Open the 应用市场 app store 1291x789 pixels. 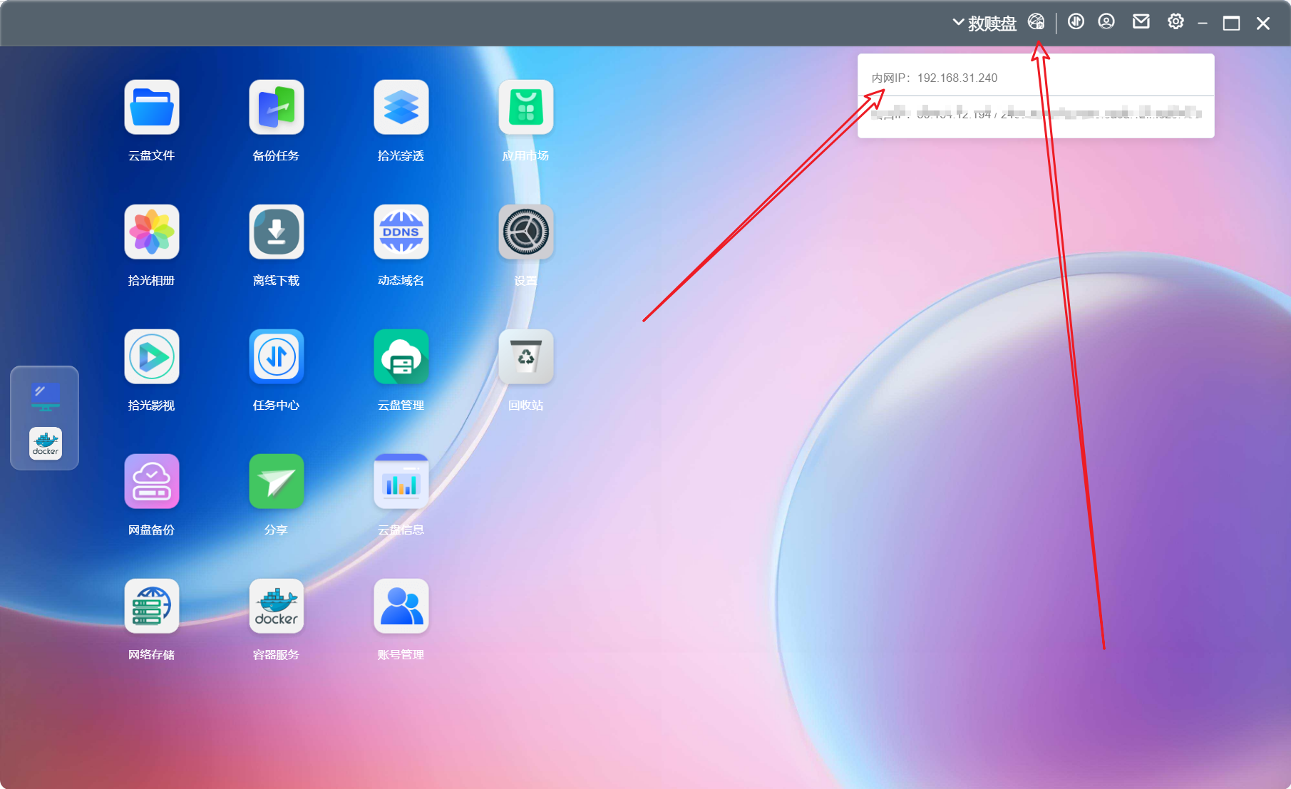(525, 107)
